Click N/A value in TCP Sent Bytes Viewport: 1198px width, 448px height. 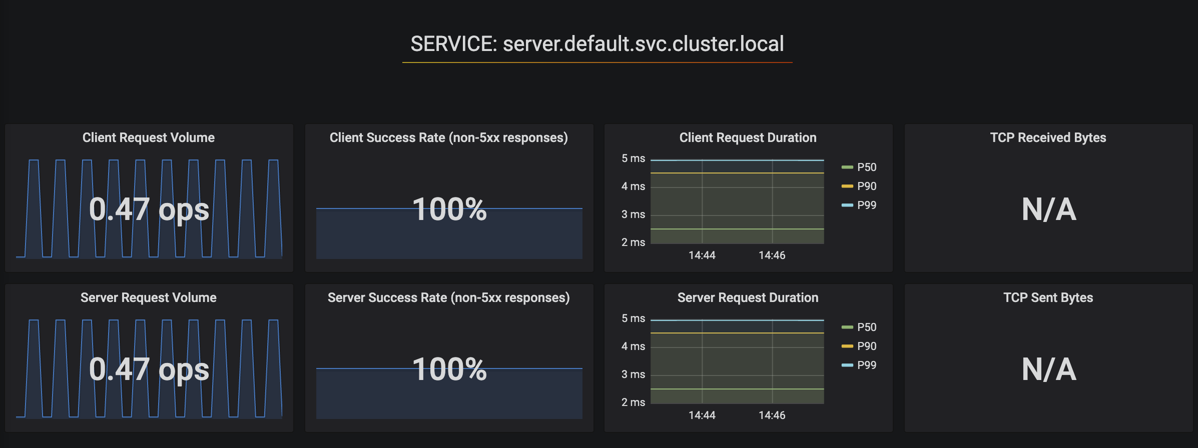pos(1049,369)
